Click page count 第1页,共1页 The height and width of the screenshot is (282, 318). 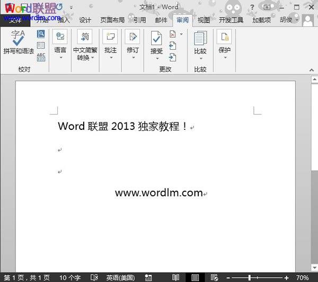26,277
